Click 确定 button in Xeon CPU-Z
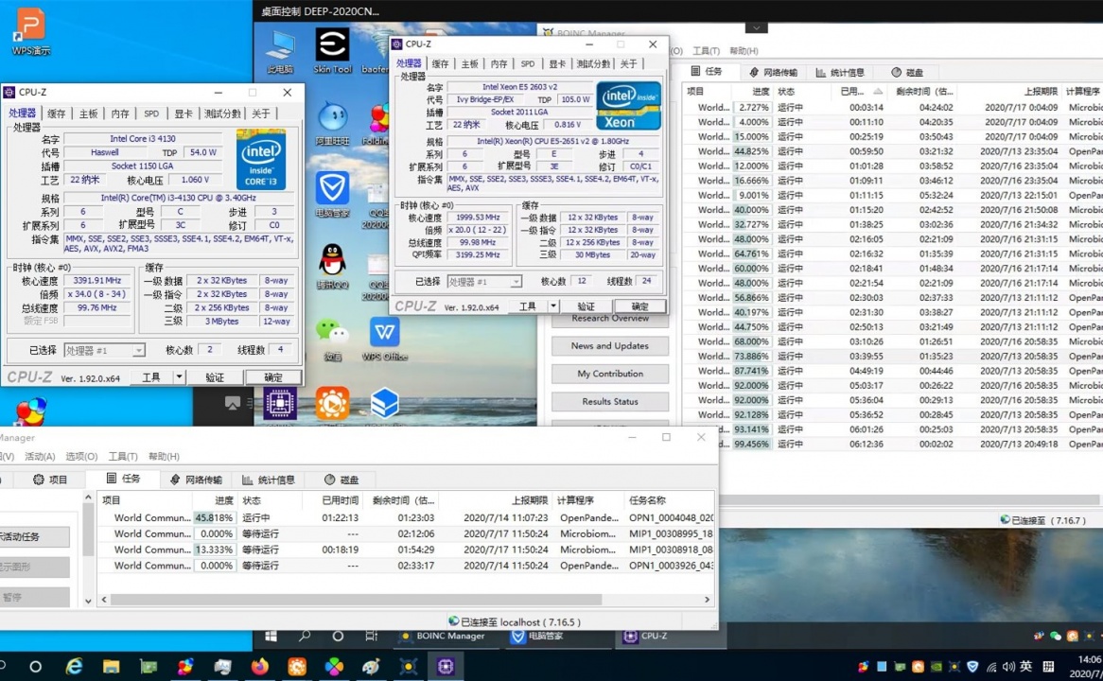1103x681 pixels. pos(640,306)
